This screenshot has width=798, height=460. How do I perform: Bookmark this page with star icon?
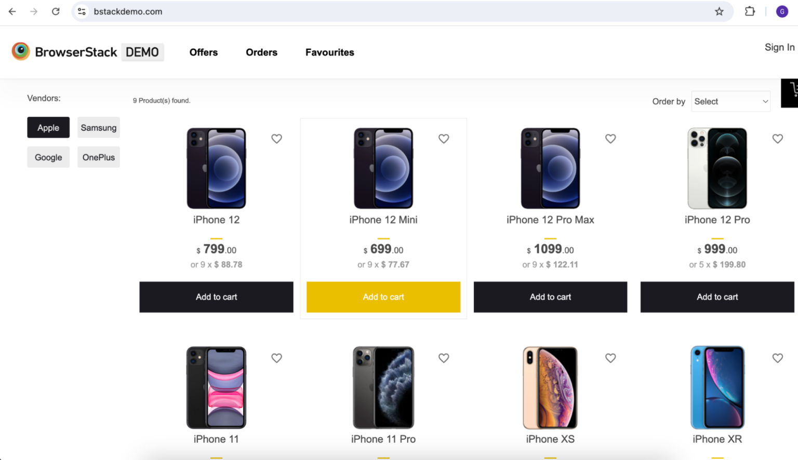pyautogui.click(x=719, y=11)
